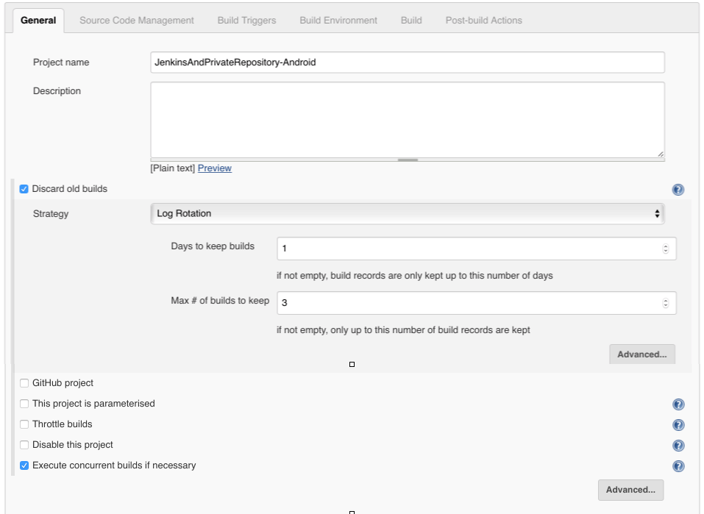Tick the Disable this project checkbox
The image size is (704, 514).
pos(24,445)
